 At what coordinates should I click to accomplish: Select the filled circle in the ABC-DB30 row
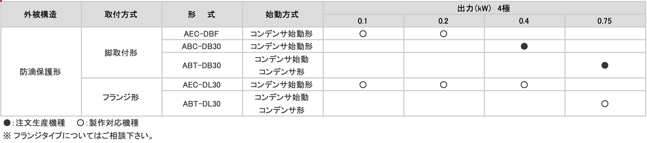524,46
